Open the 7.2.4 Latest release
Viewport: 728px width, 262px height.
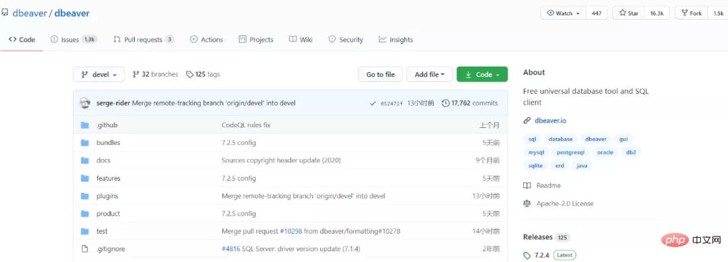point(550,255)
